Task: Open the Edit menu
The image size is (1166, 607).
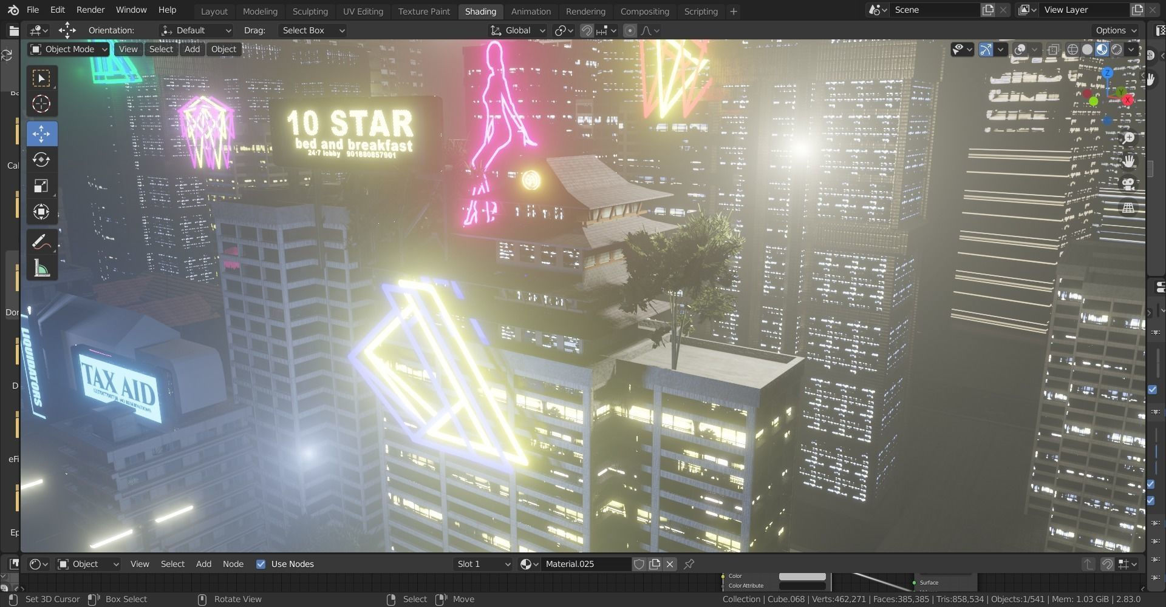Action: (x=58, y=10)
